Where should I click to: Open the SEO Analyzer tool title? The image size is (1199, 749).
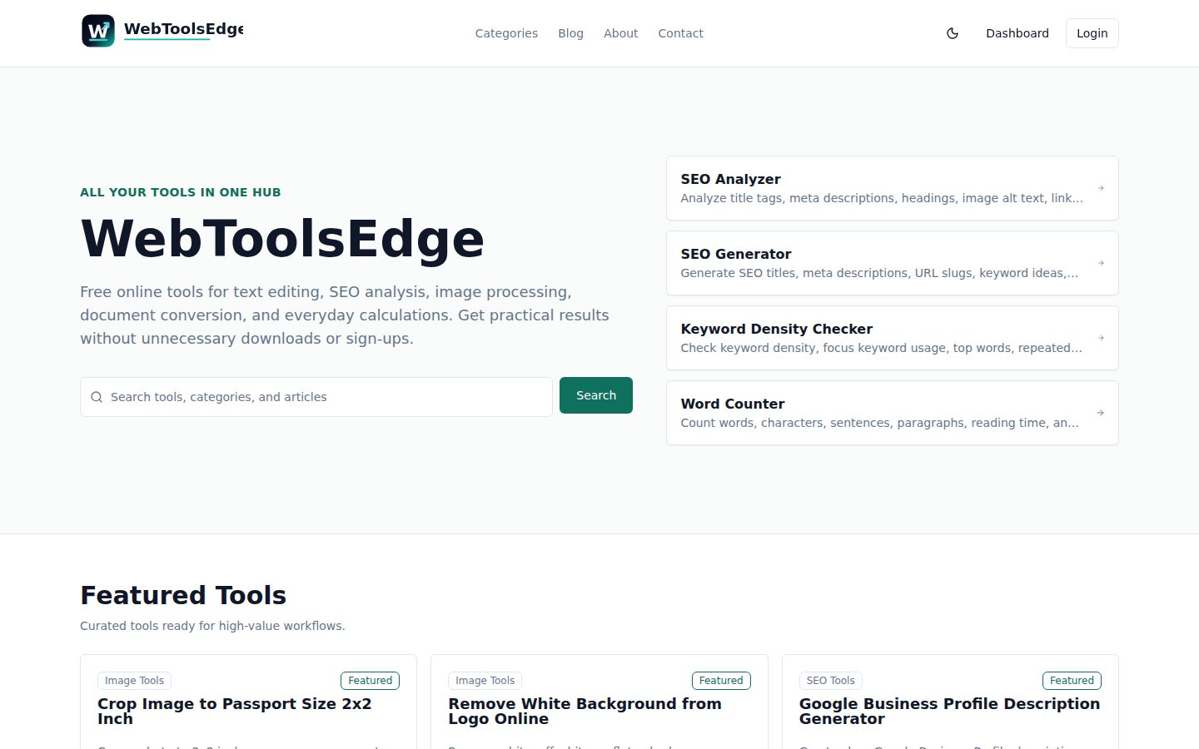730,179
